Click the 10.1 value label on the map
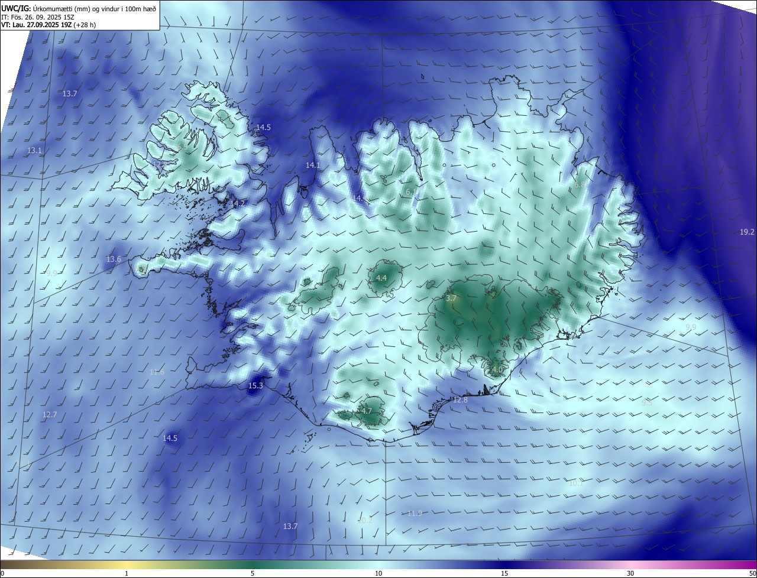The height and width of the screenshot is (578, 757). pos(576,483)
